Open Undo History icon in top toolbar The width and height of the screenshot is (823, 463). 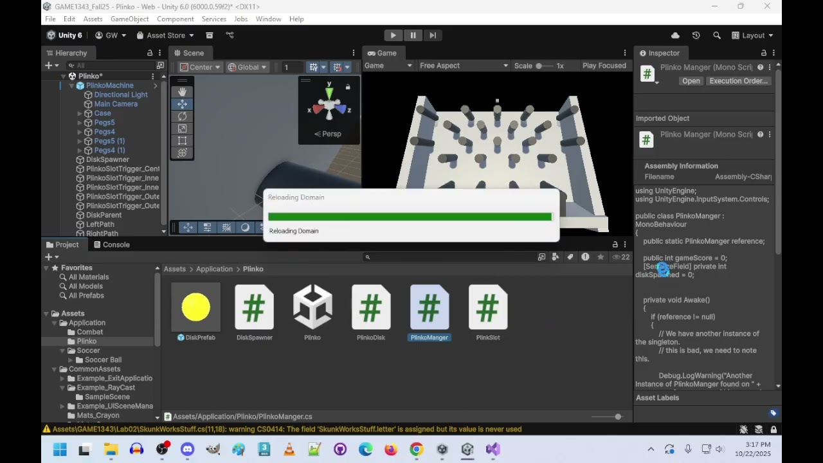click(696, 35)
